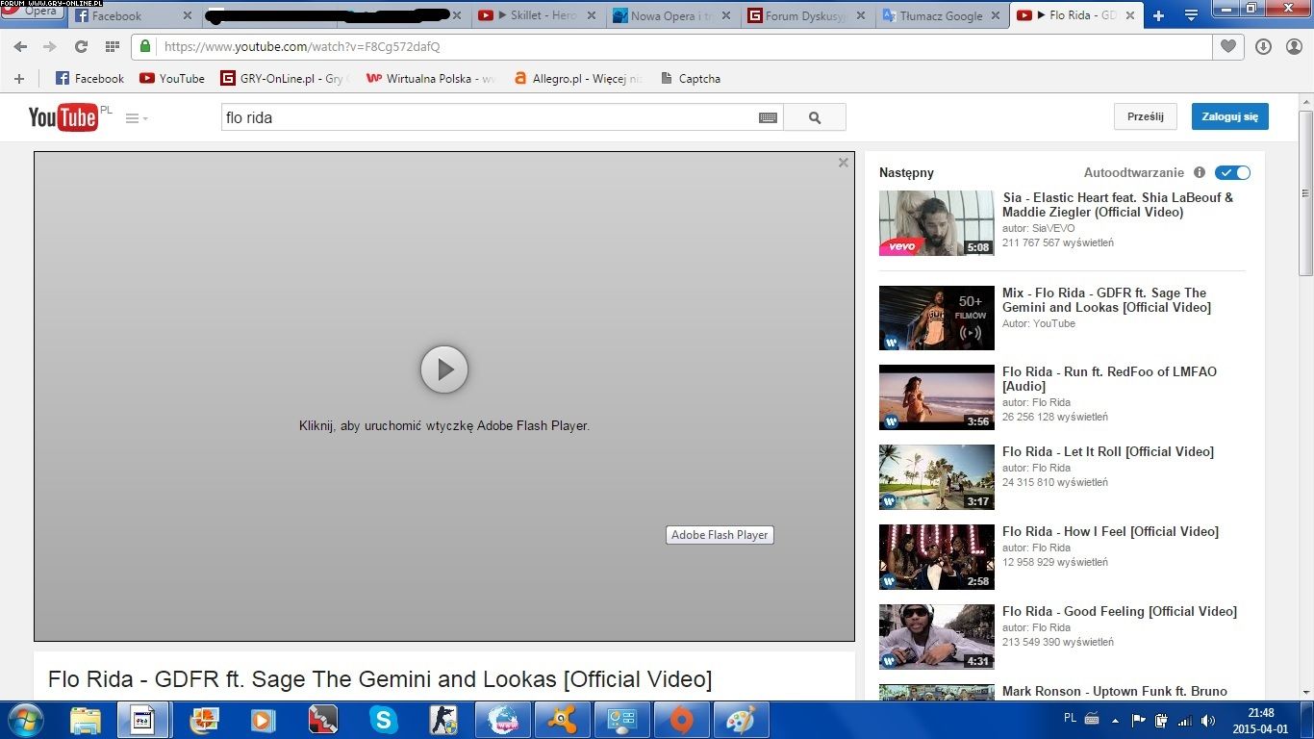Click the network signal tray icon
The height and width of the screenshot is (739, 1314).
(1184, 720)
